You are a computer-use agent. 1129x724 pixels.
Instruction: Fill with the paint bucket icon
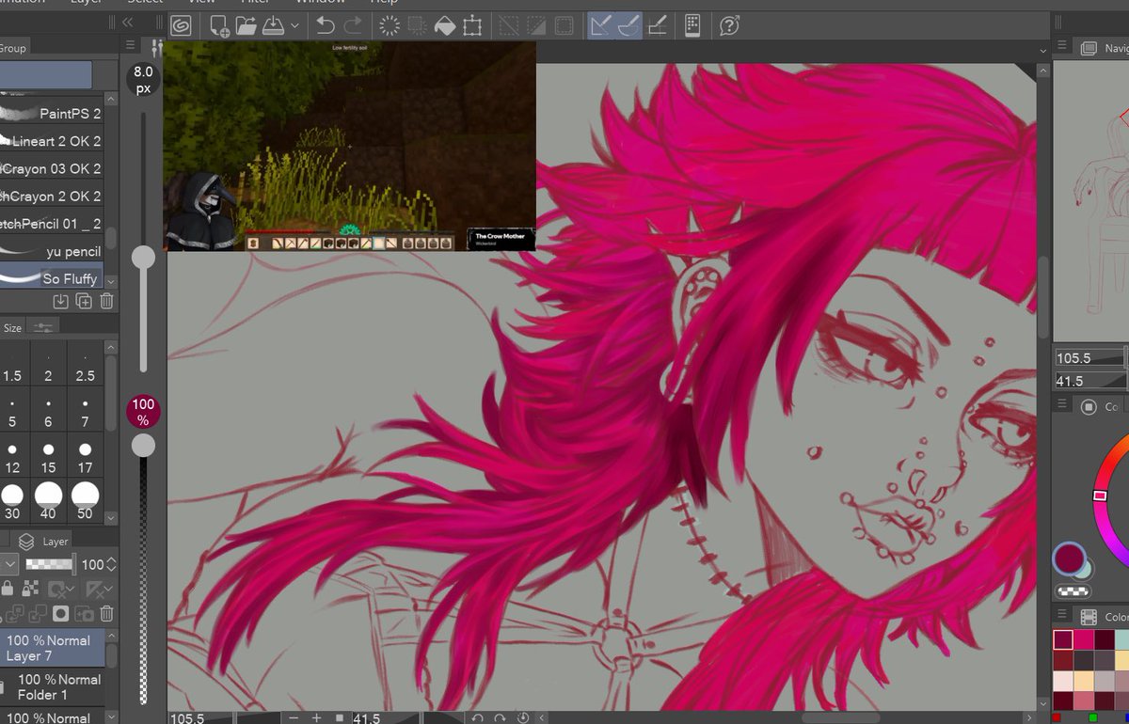(444, 25)
